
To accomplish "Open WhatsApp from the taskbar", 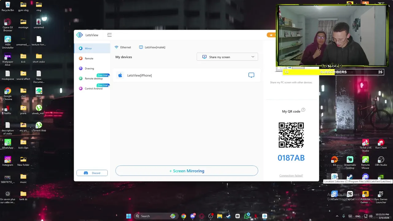I will (247, 216).
